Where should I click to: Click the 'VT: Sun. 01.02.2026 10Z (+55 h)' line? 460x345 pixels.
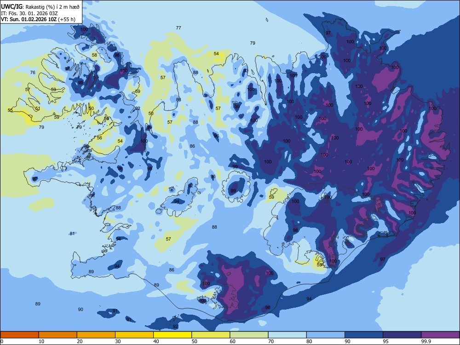click(x=38, y=19)
